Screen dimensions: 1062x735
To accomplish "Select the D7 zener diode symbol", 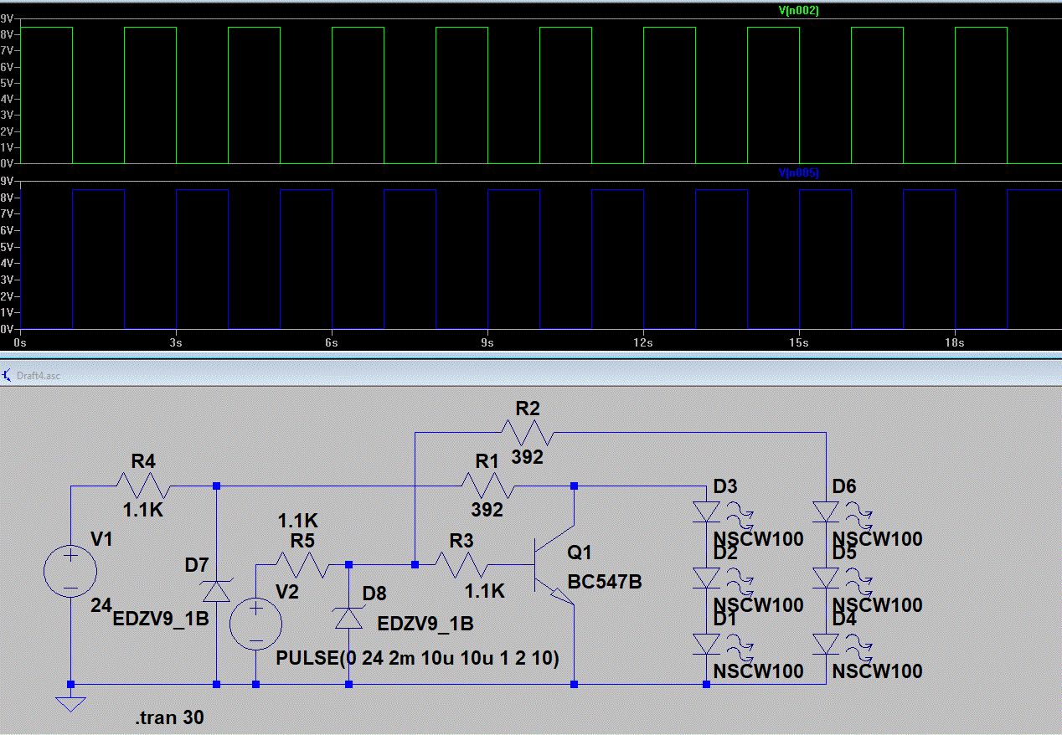I will click(x=217, y=592).
